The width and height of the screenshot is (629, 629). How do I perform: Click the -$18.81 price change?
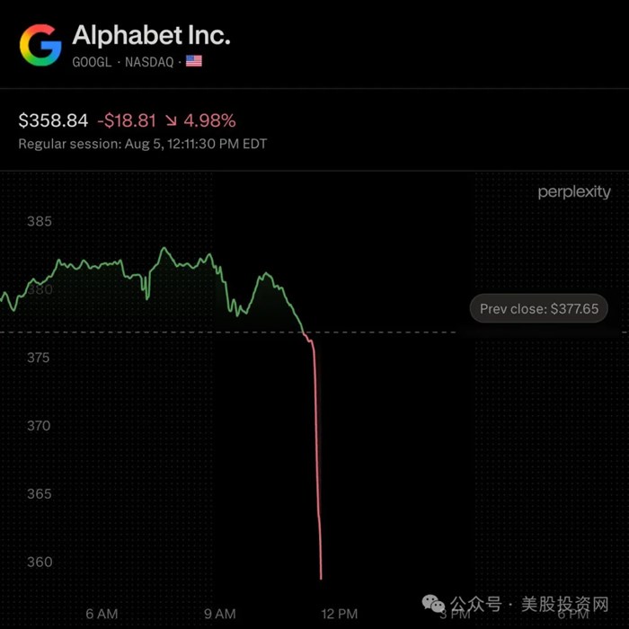point(127,120)
